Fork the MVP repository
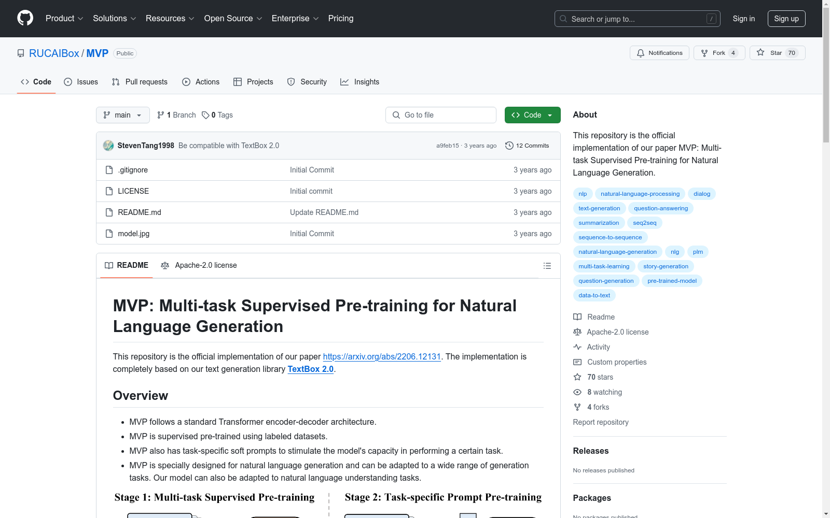 tap(719, 53)
